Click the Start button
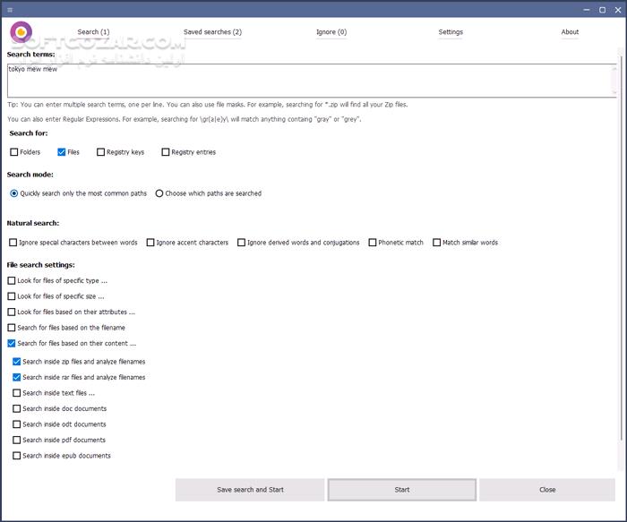This screenshot has height=522, width=627. [402, 490]
